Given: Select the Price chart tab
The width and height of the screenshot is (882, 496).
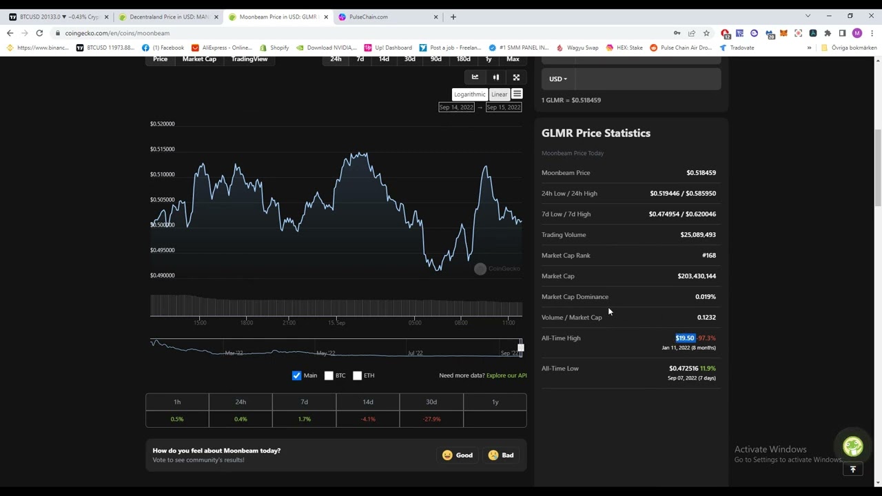Looking at the screenshot, I should click(160, 59).
